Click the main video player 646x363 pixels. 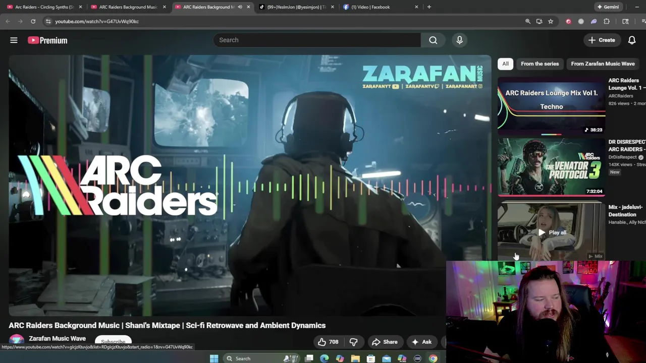(x=250, y=186)
